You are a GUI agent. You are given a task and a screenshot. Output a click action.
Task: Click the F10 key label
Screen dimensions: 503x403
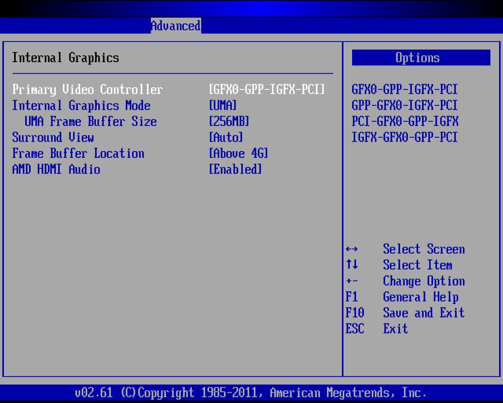355,313
